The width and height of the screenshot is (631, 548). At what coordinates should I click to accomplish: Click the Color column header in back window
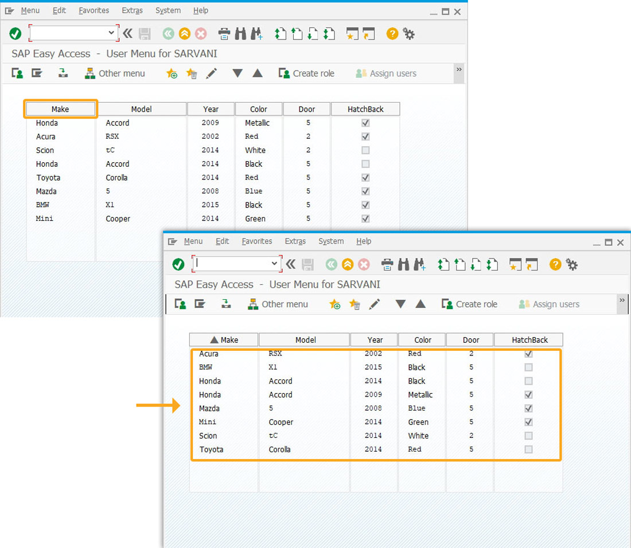click(259, 109)
